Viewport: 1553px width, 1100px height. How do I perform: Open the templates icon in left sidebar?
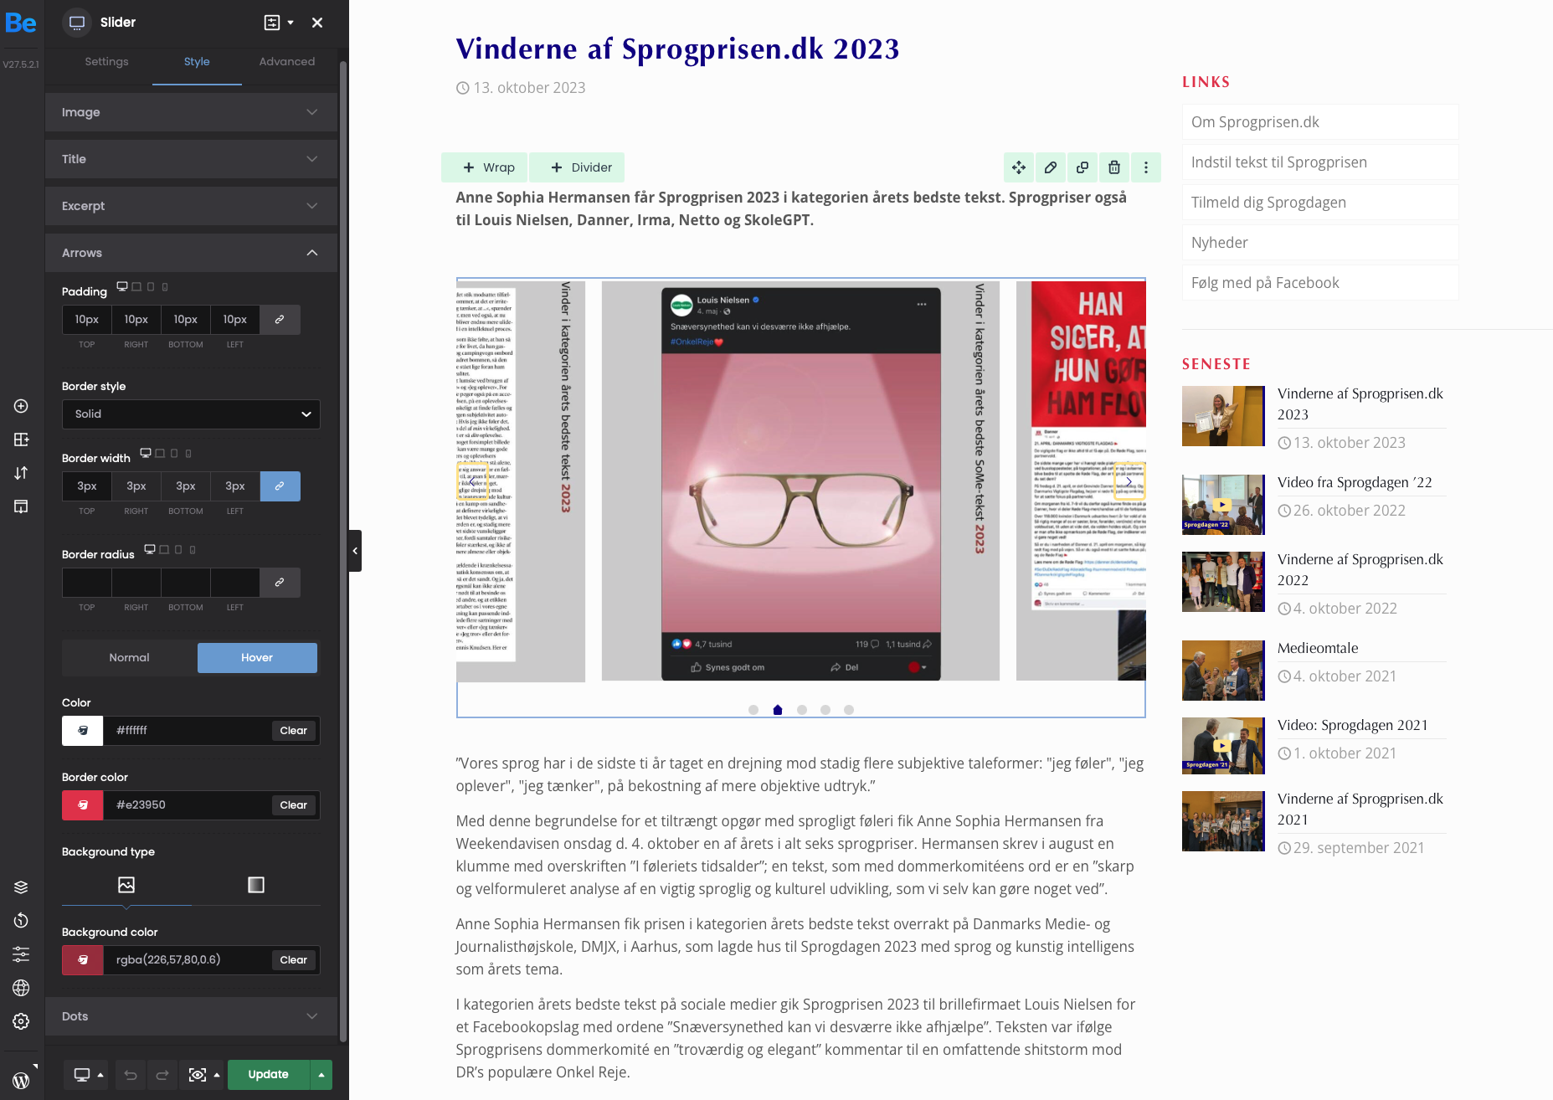click(21, 506)
